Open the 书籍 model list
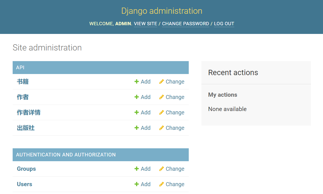 point(23,82)
